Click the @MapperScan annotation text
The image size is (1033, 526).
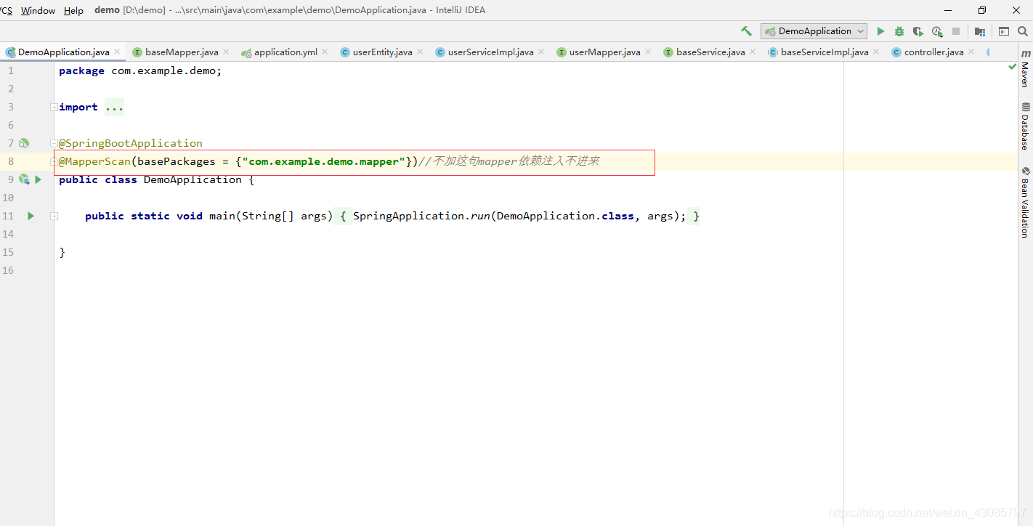pyautogui.click(x=94, y=161)
